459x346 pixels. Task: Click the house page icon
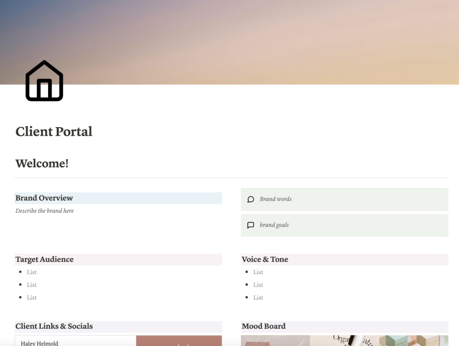click(44, 81)
